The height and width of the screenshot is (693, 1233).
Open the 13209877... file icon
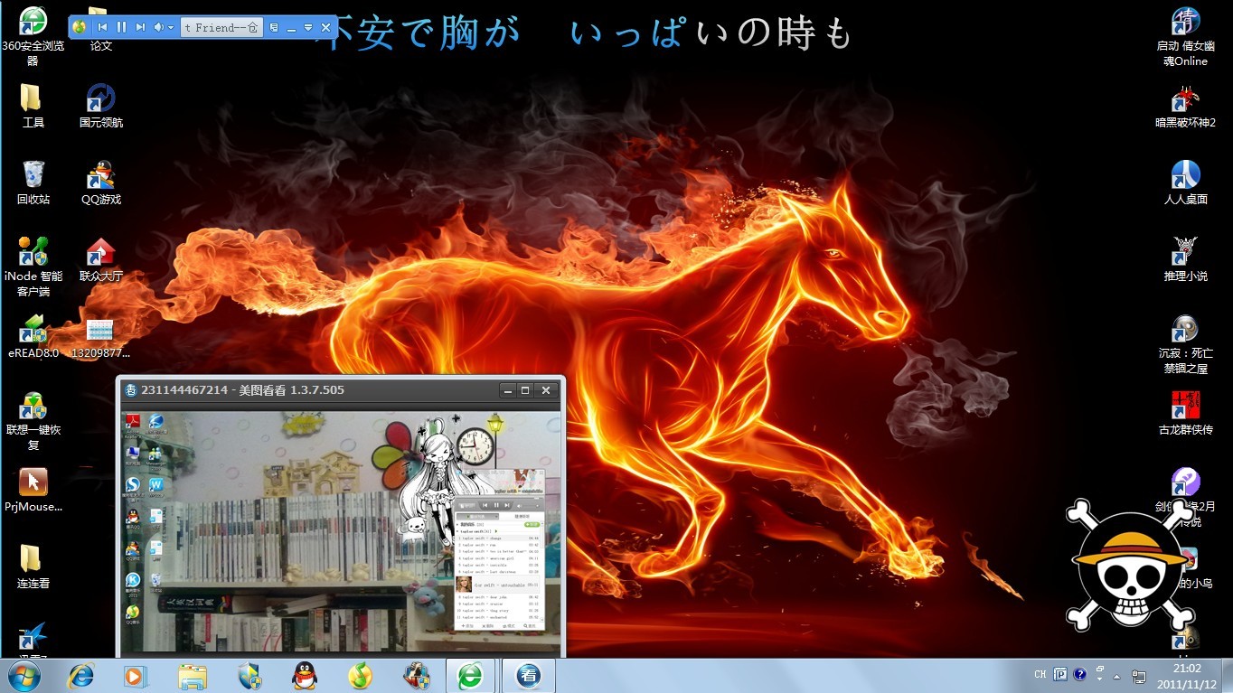click(x=101, y=336)
